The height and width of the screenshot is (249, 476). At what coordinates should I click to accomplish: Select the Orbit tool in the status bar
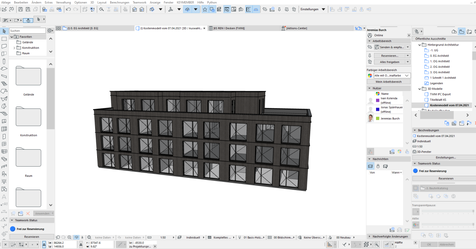point(76,237)
